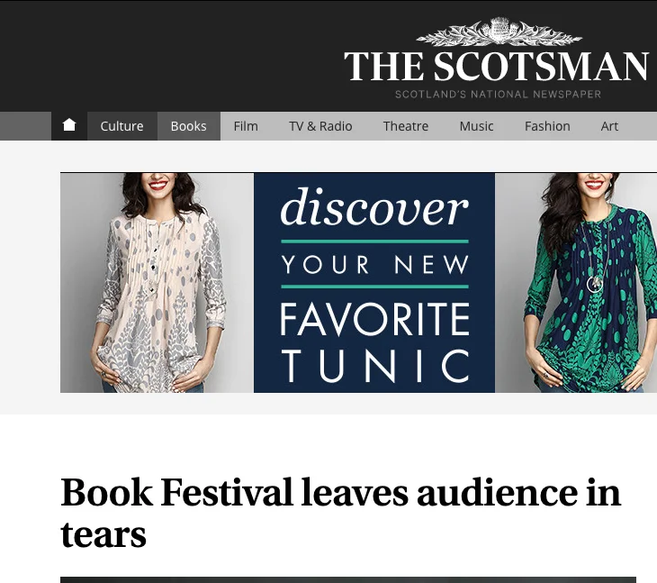Click 'Scotland's National Newspaper' tagline
This screenshot has width=657, height=583.
click(x=499, y=95)
